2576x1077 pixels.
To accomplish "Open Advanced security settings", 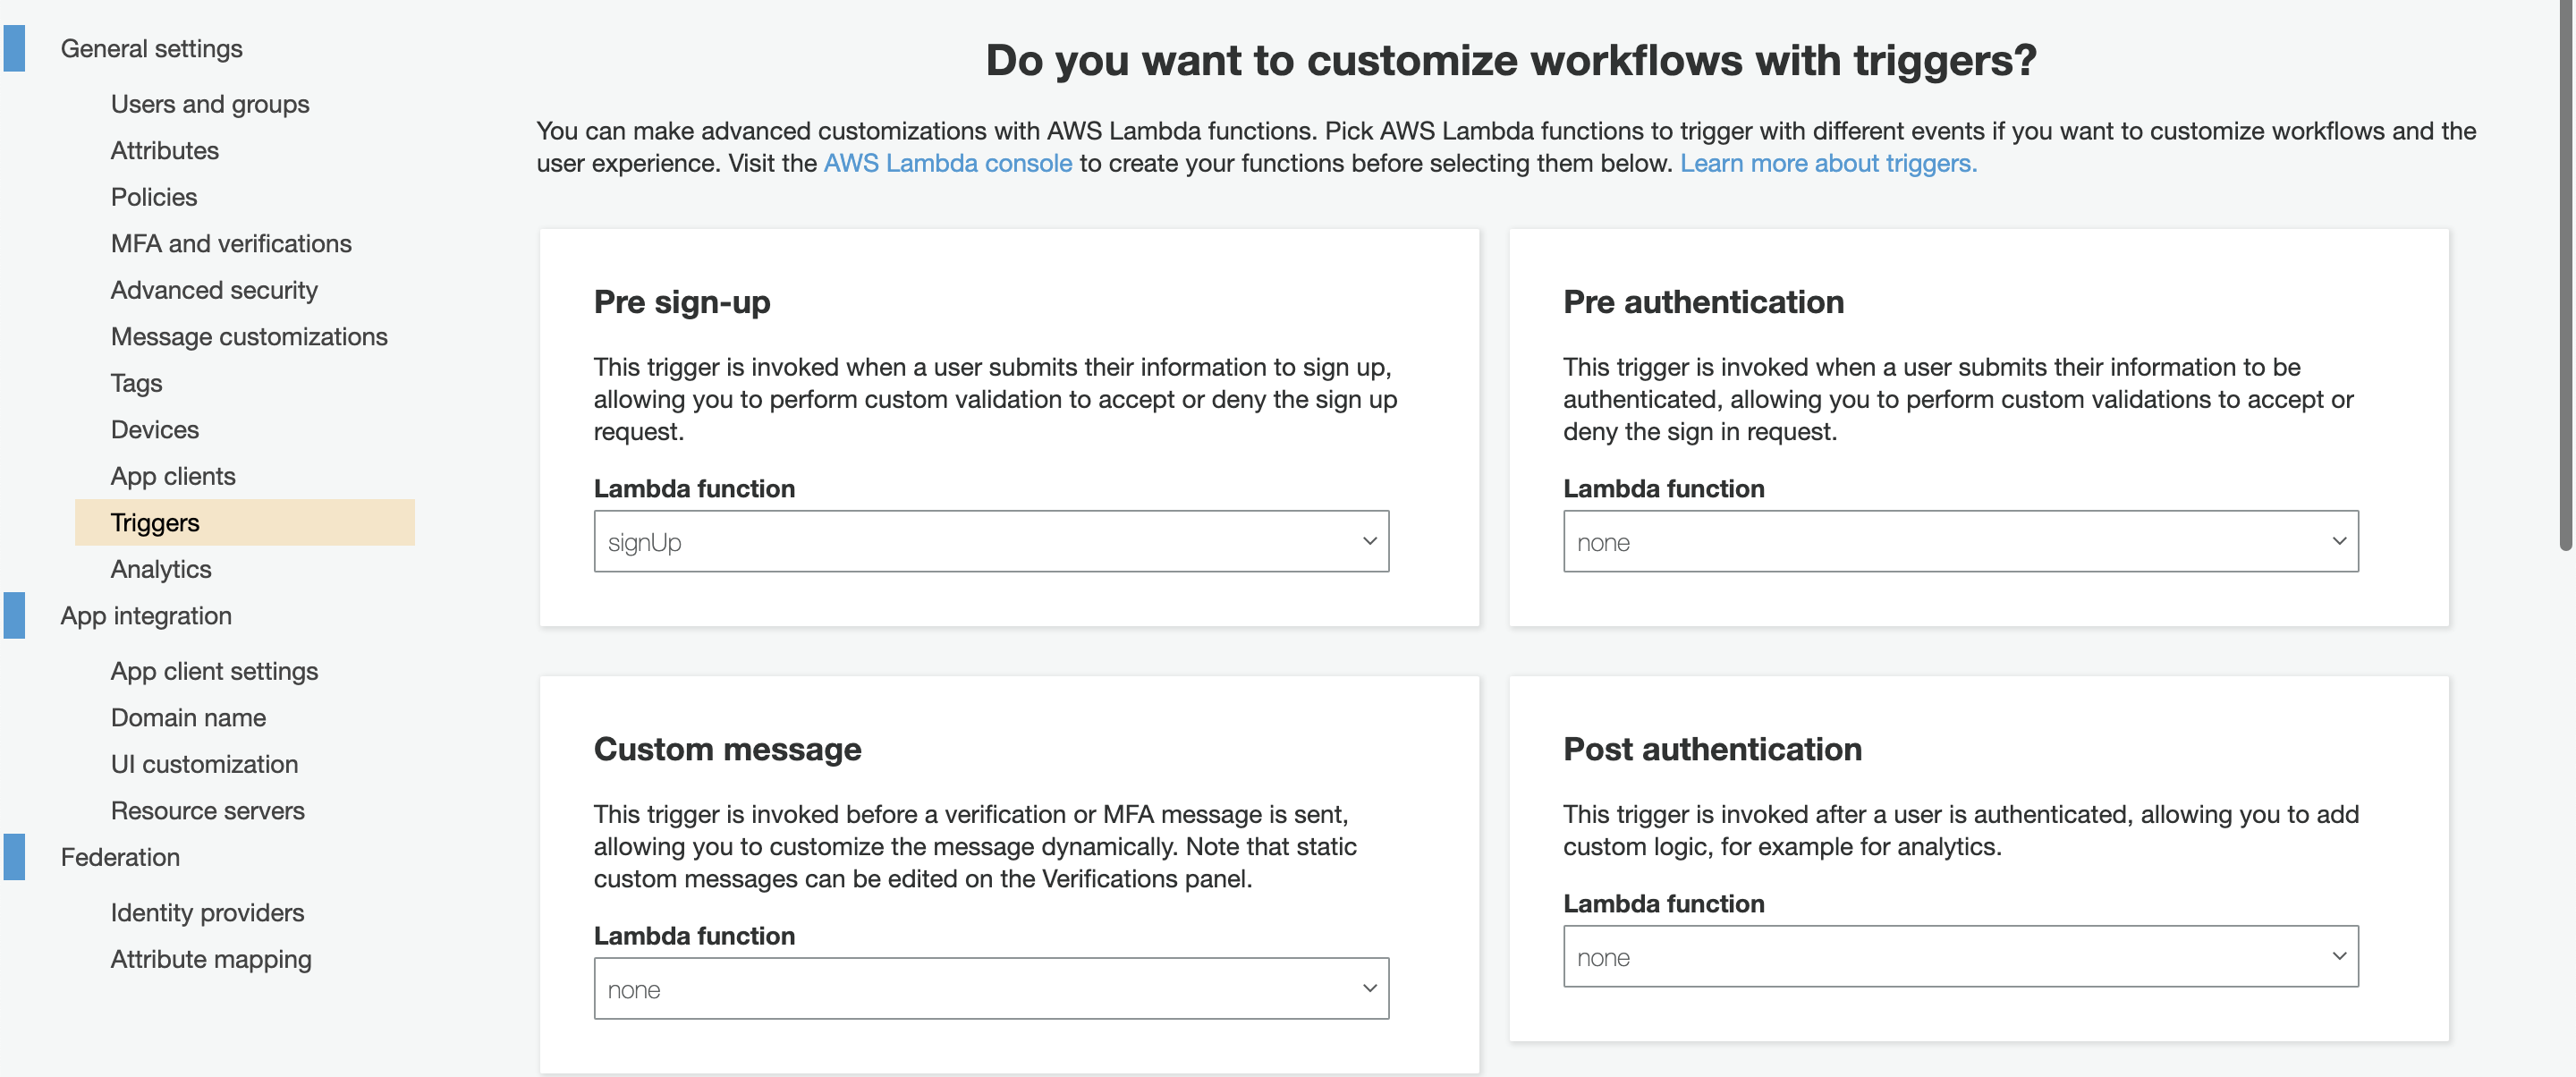I will pos(214,287).
